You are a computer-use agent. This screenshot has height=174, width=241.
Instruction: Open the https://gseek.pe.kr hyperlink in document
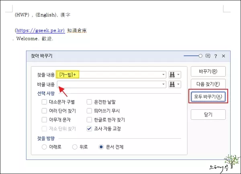(41, 31)
